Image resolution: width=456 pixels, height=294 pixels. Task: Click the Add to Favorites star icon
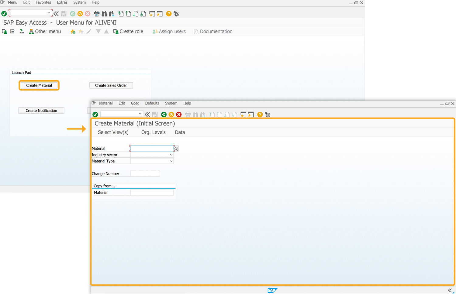click(73, 32)
